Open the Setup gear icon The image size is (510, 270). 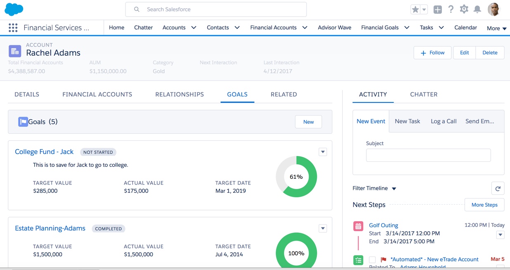tap(464, 9)
